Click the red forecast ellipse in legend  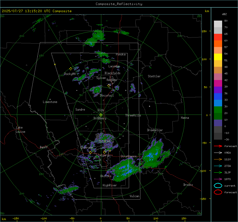[218, 192]
